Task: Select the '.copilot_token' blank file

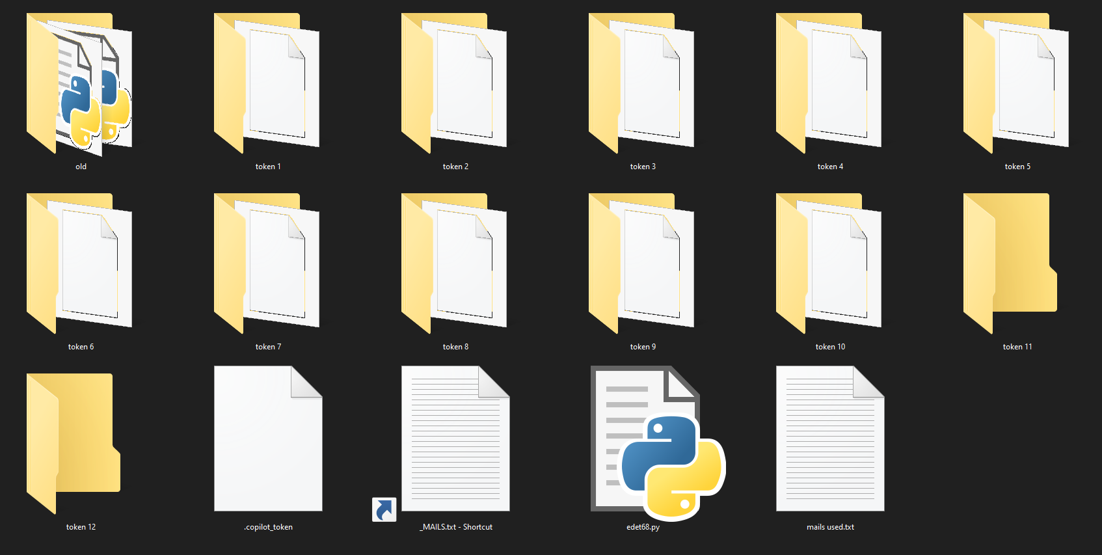Action: click(268, 439)
